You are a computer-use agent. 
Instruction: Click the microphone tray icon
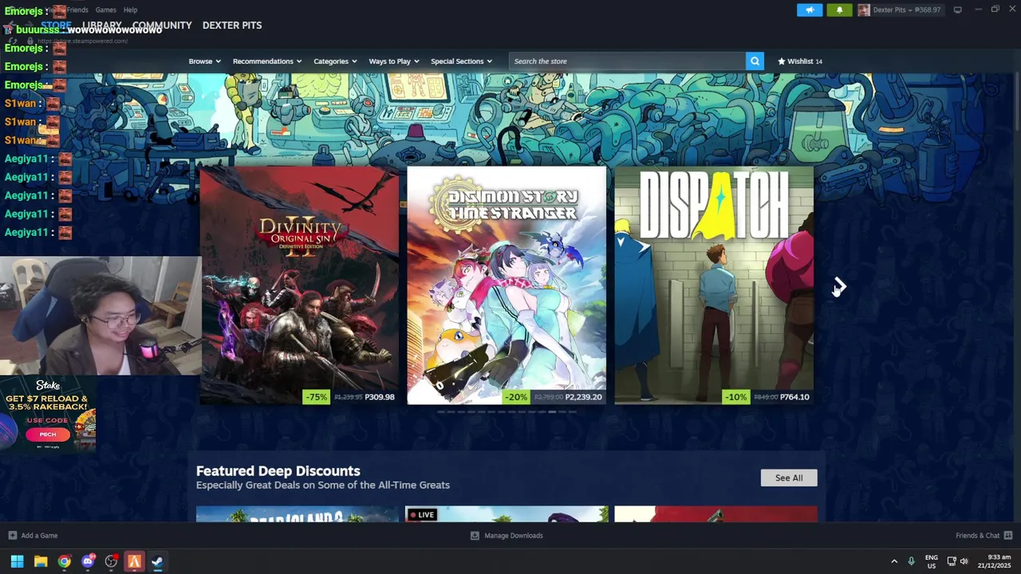point(911,561)
